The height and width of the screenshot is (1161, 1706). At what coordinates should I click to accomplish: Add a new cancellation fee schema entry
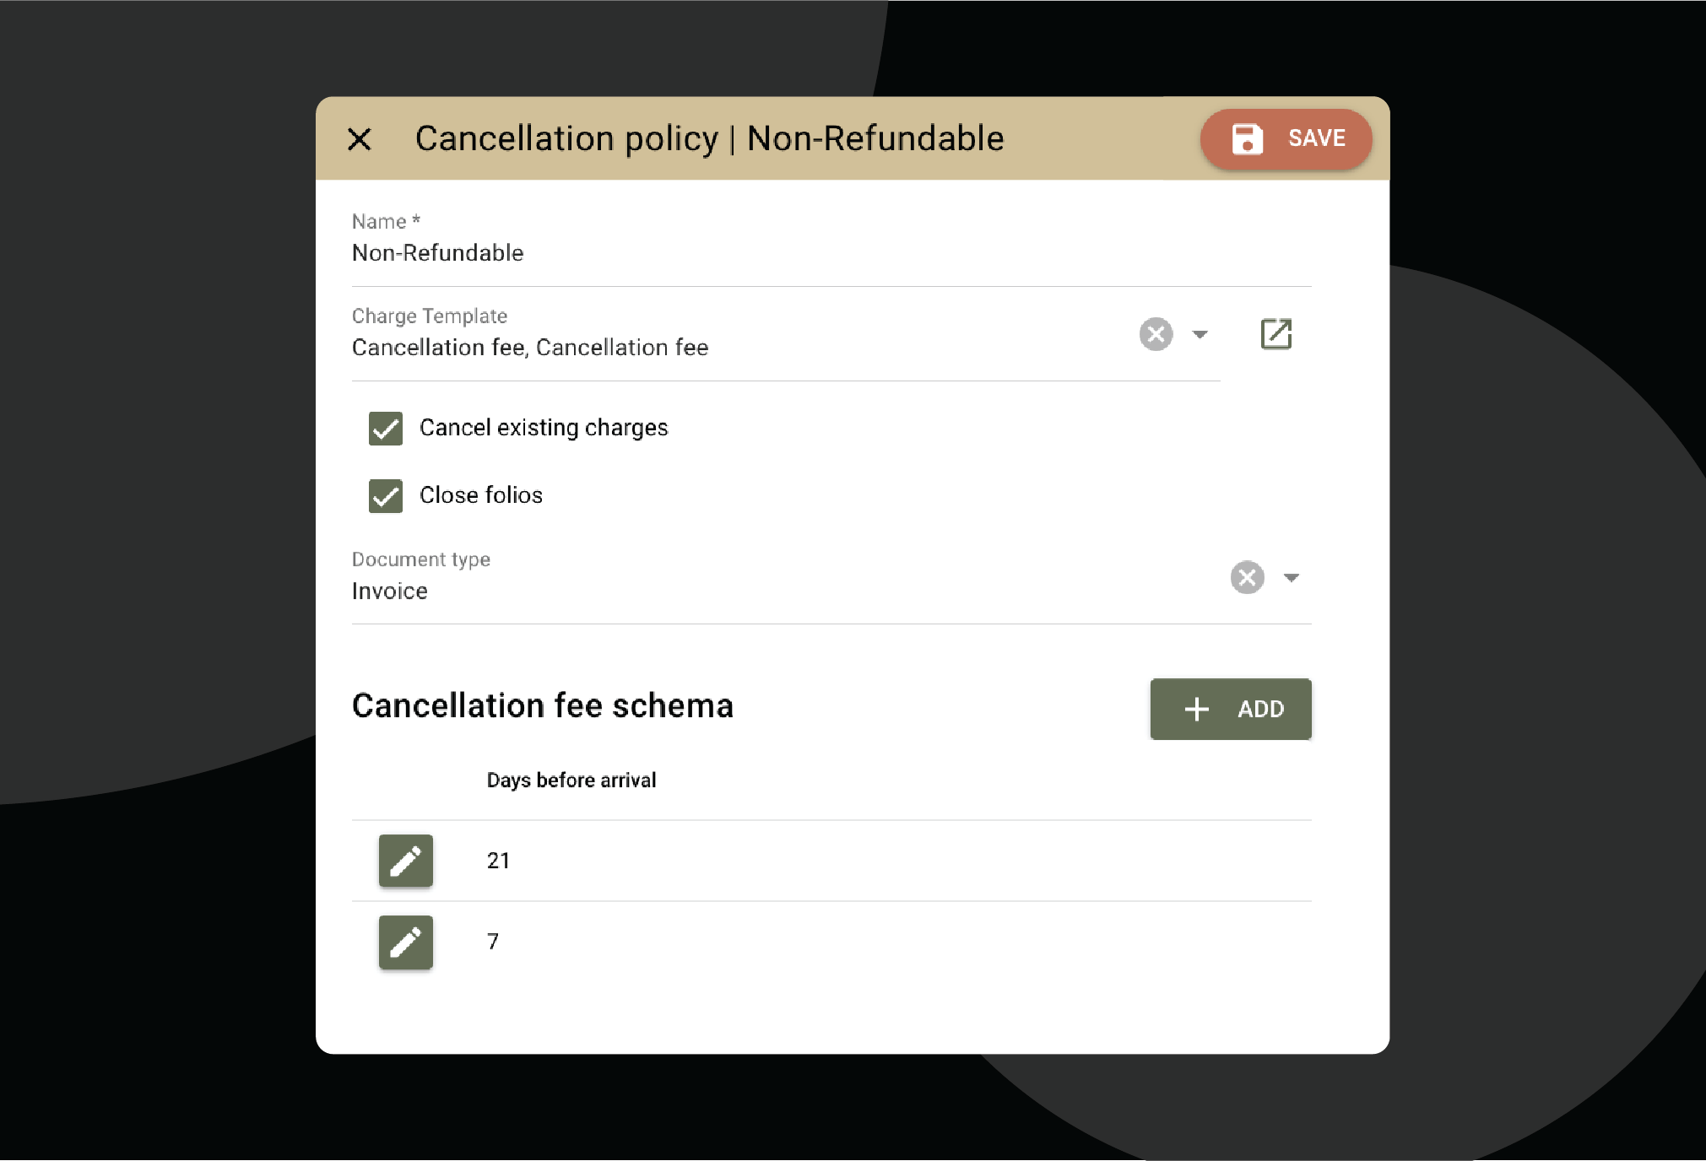pyautogui.click(x=1230, y=709)
